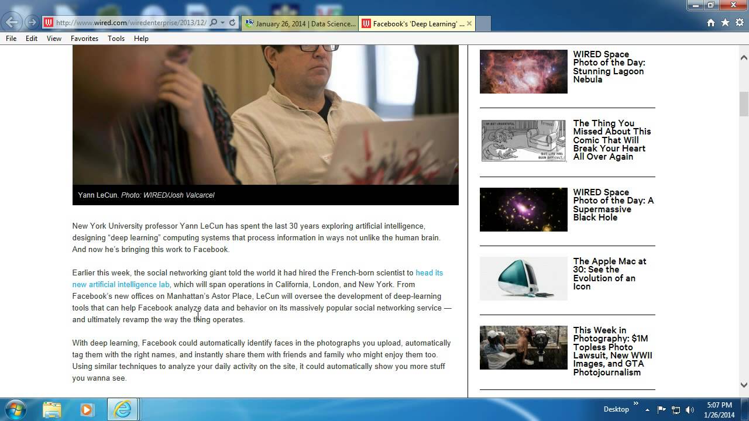Screen dimensions: 749x421
Task: Click the page scrollbar up arrow
Action: pos(744,57)
